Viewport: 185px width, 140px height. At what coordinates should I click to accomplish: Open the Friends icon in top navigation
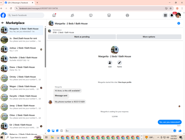click(x=72, y=15)
